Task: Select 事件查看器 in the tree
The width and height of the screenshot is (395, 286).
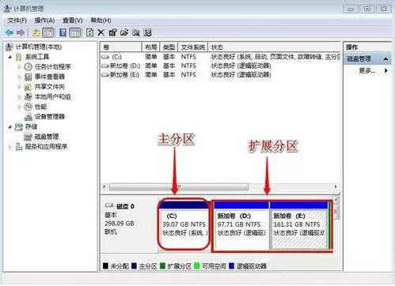Action: click(x=50, y=77)
